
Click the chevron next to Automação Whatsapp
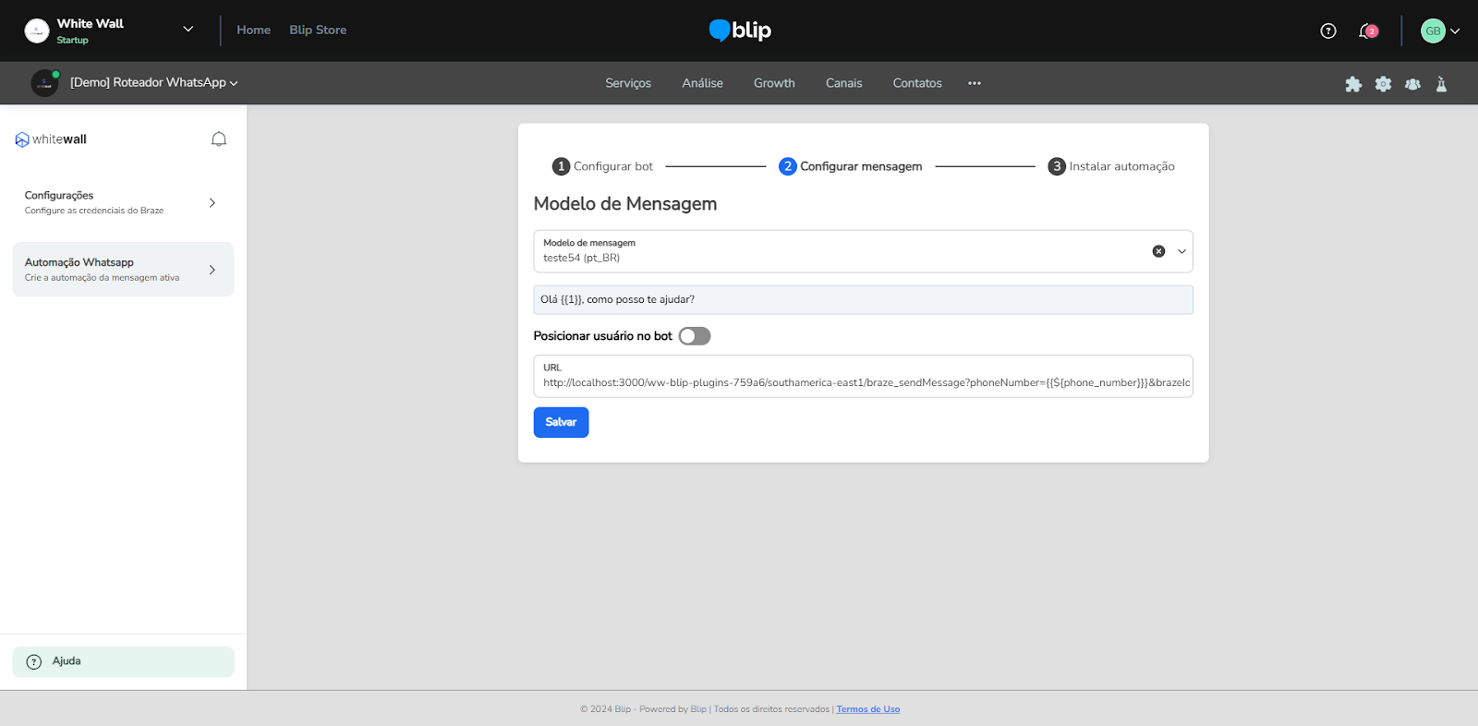point(212,270)
